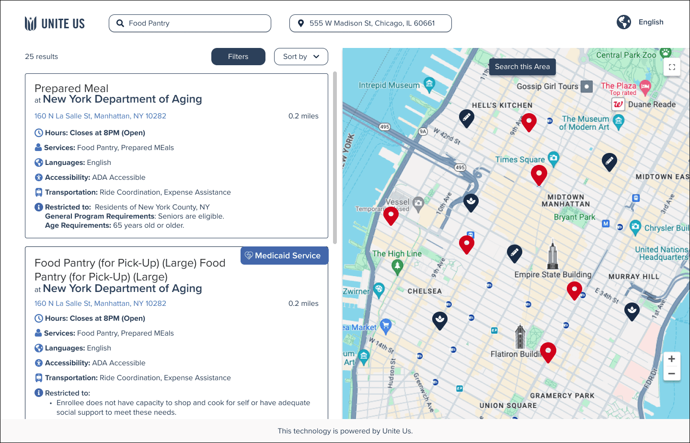The width and height of the screenshot is (690, 443).
Task: Click the Museum of Modern Art marker icon
Action: click(619, 122)
